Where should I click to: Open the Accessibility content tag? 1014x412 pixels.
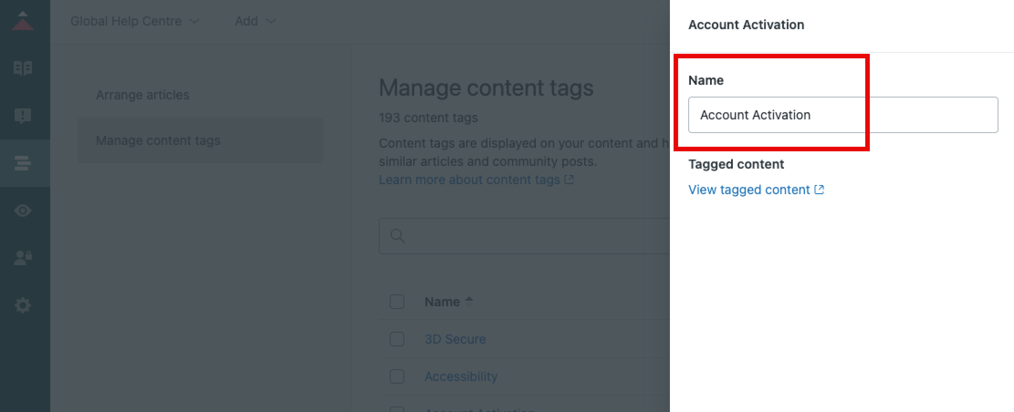461,376
